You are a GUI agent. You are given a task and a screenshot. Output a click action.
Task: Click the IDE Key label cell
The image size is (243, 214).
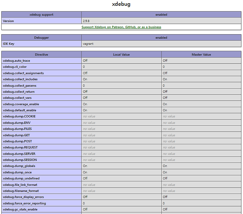41,44
